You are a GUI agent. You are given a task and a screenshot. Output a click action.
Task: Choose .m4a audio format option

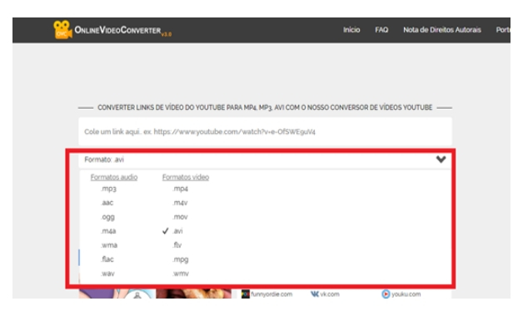(x=108, y=231)
